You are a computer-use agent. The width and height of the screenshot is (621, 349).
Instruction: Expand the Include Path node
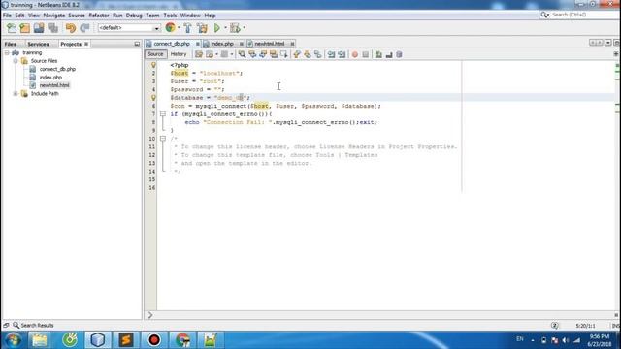coord(16,94)
